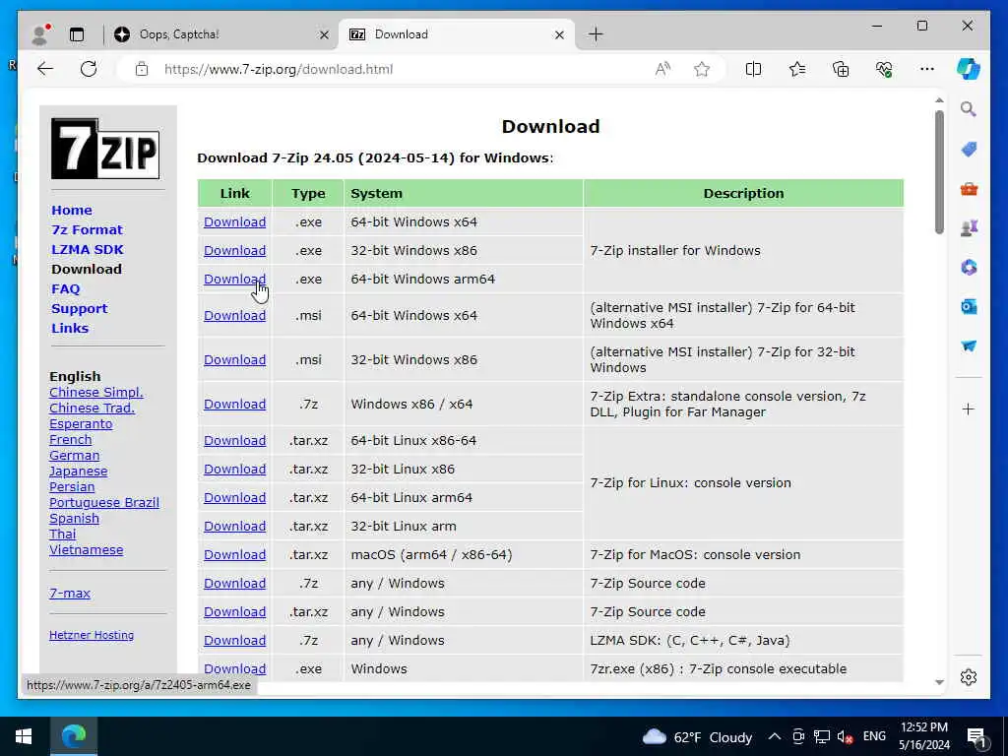
Task: Open the sidebar Games chess icon
Action: (969, 228)
